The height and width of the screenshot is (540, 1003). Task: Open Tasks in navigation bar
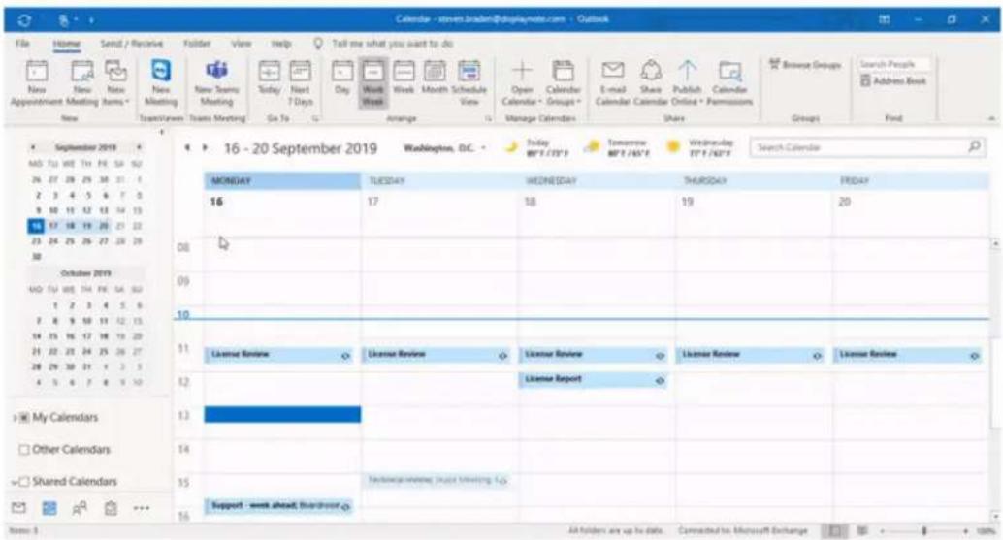point(111,508)
